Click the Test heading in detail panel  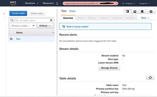[x=64, y=11]
